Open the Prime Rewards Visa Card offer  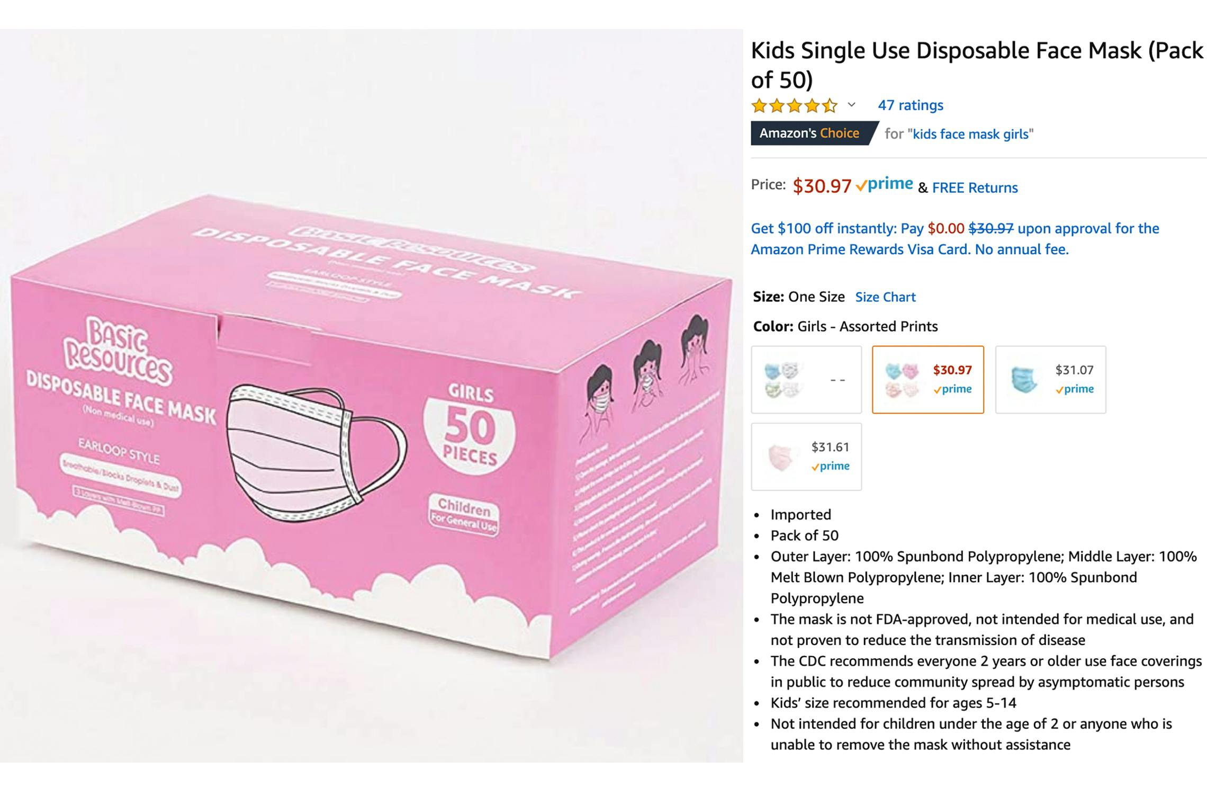pos(954,239)
